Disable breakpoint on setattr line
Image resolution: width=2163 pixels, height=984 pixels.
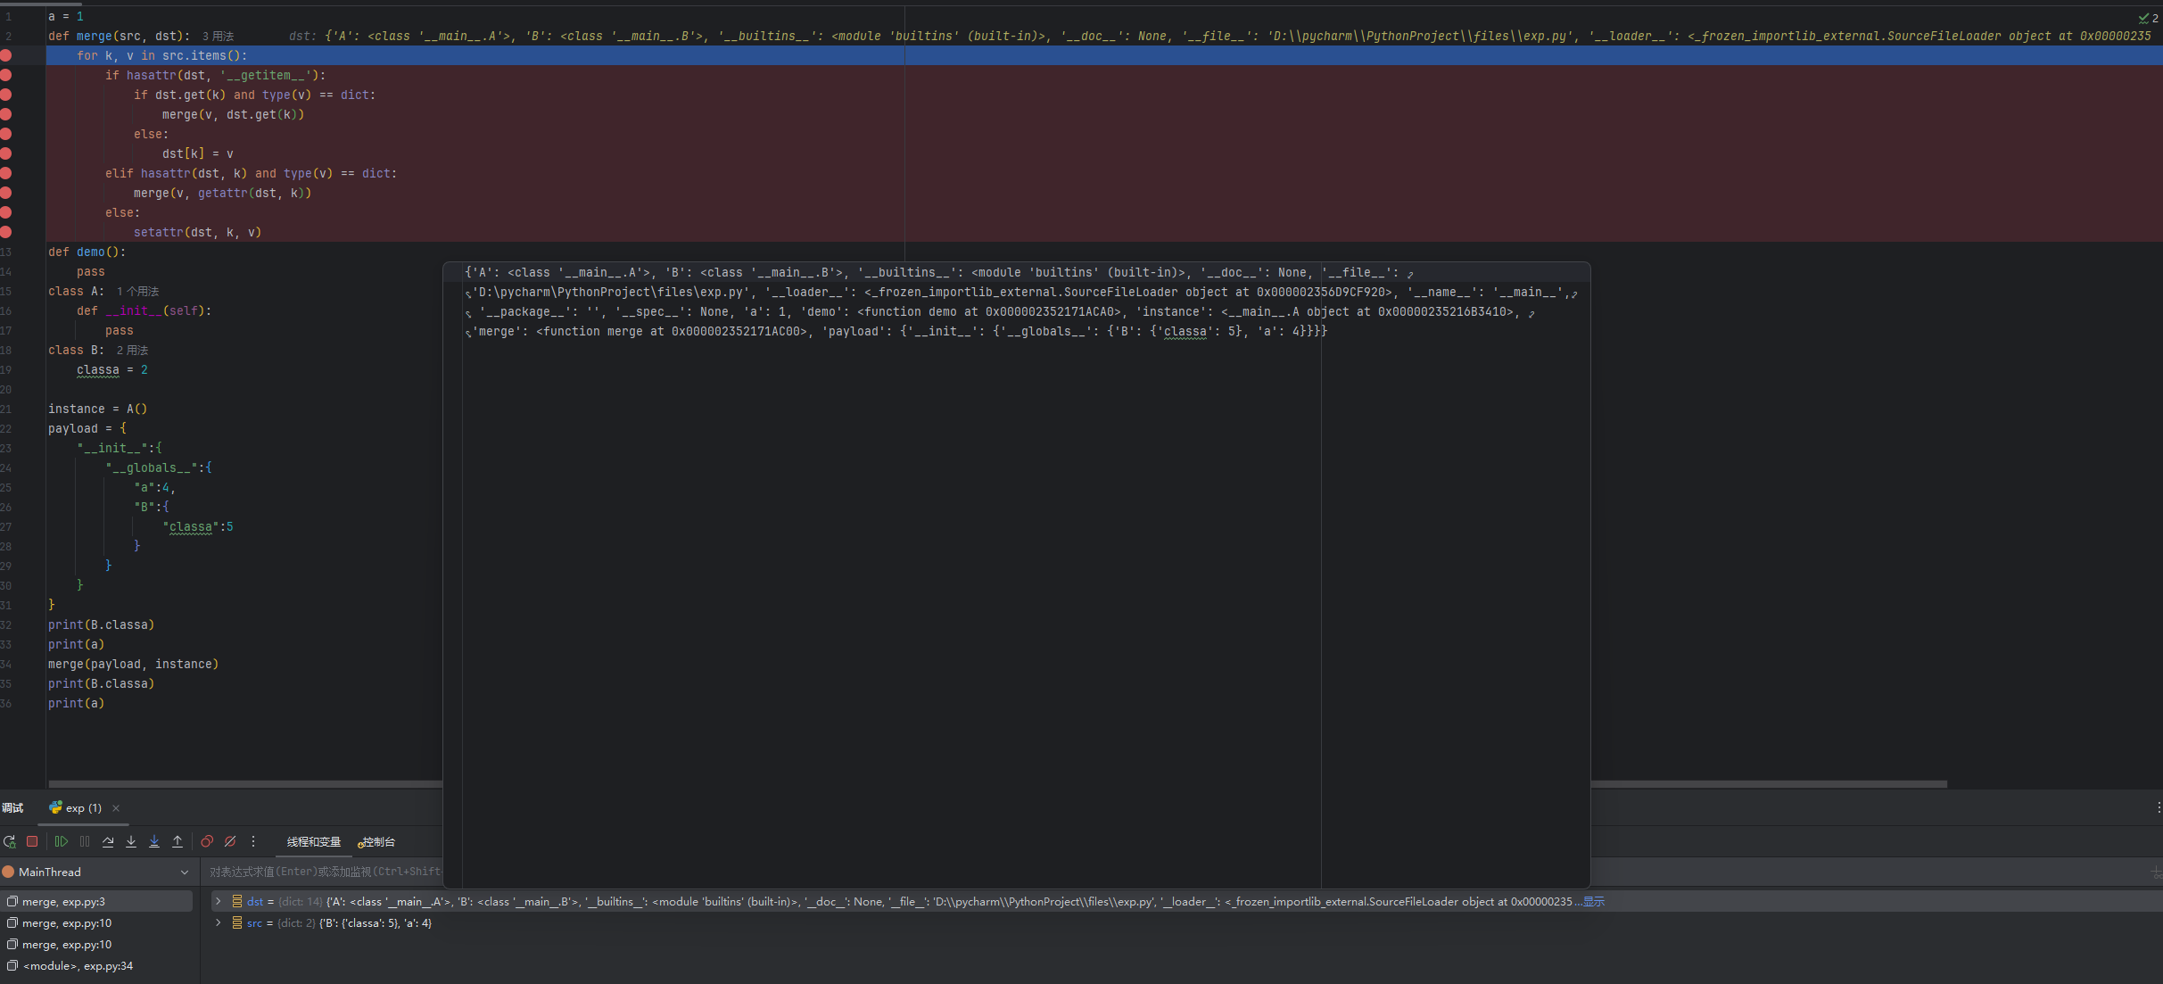click(6, 232)
